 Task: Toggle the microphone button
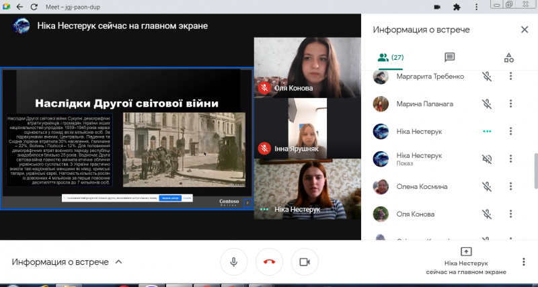pos(233,262)
